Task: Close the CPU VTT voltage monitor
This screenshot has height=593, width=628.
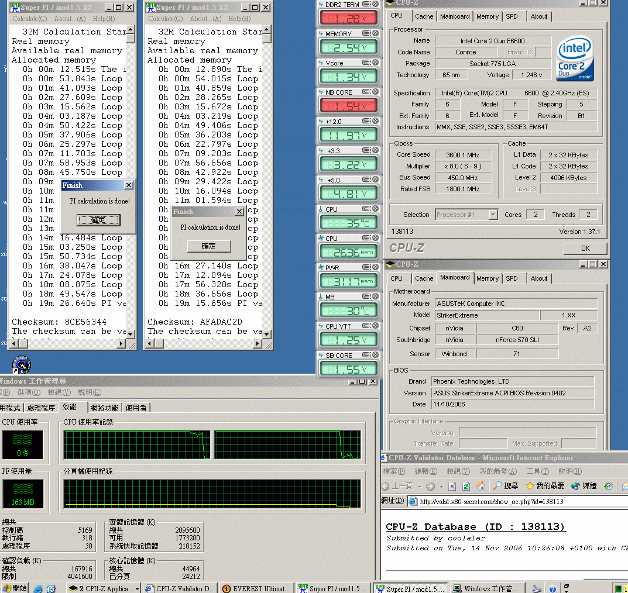Action: pos(375,326)
